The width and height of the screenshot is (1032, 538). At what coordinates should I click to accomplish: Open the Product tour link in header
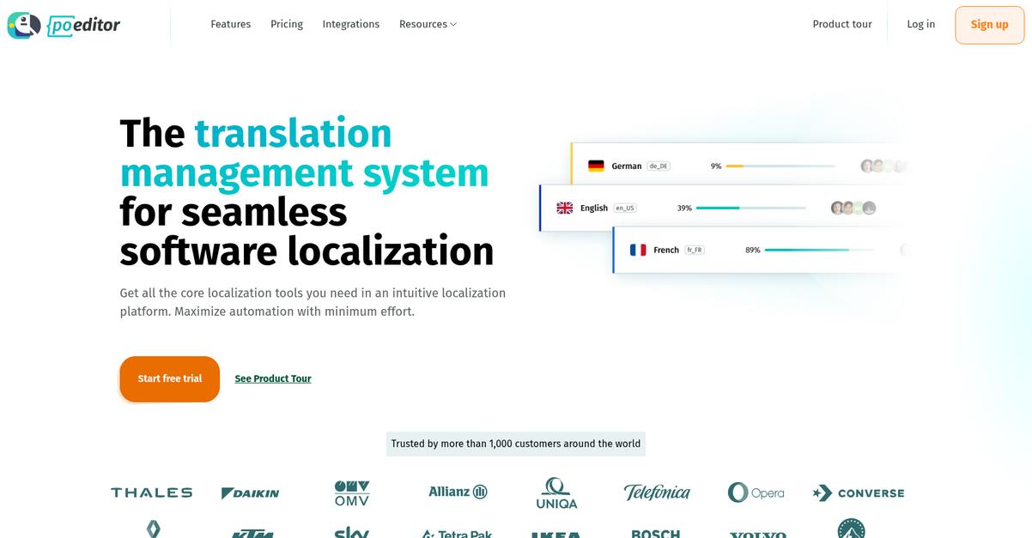coord(842,24)
